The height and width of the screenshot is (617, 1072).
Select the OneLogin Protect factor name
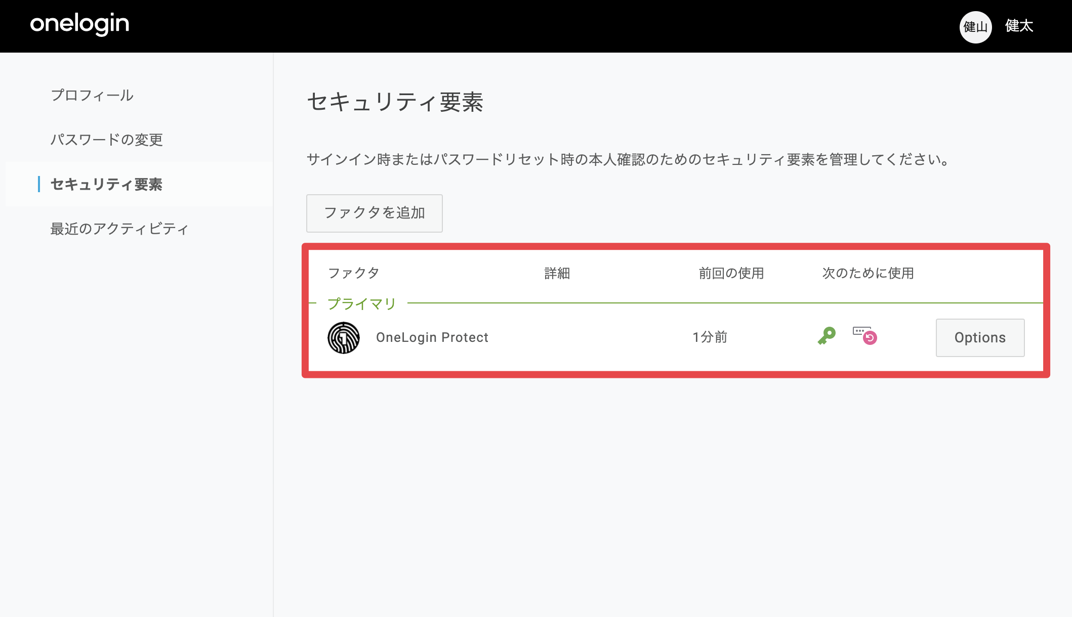[x=432, y=337]
